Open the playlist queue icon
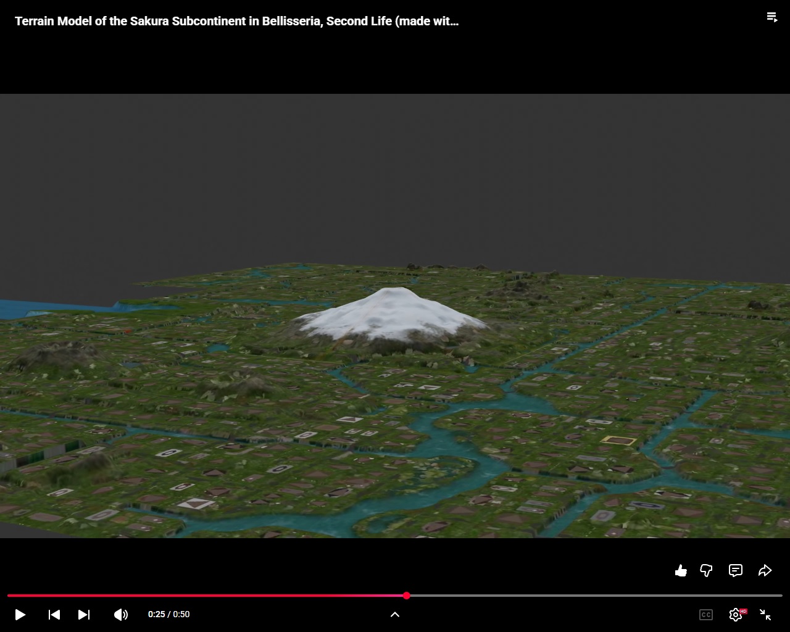Image resolution: width=790 pixels, height=632 pixels. pos(772,17)
